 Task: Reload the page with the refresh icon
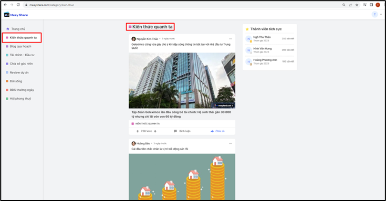[x=18, y=5]
